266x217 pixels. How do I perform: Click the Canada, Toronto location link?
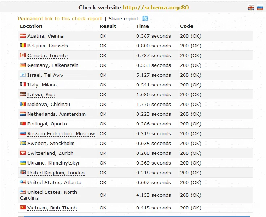[x=47, y=56]
